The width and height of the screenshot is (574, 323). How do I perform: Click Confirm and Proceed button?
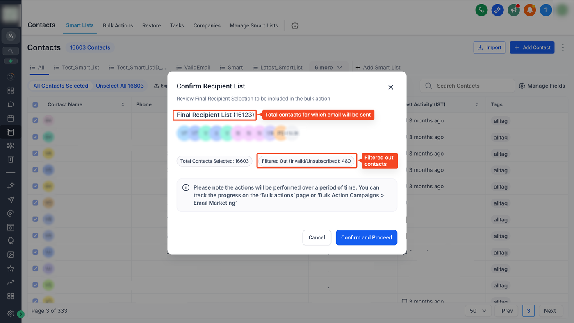pos(367,237)
